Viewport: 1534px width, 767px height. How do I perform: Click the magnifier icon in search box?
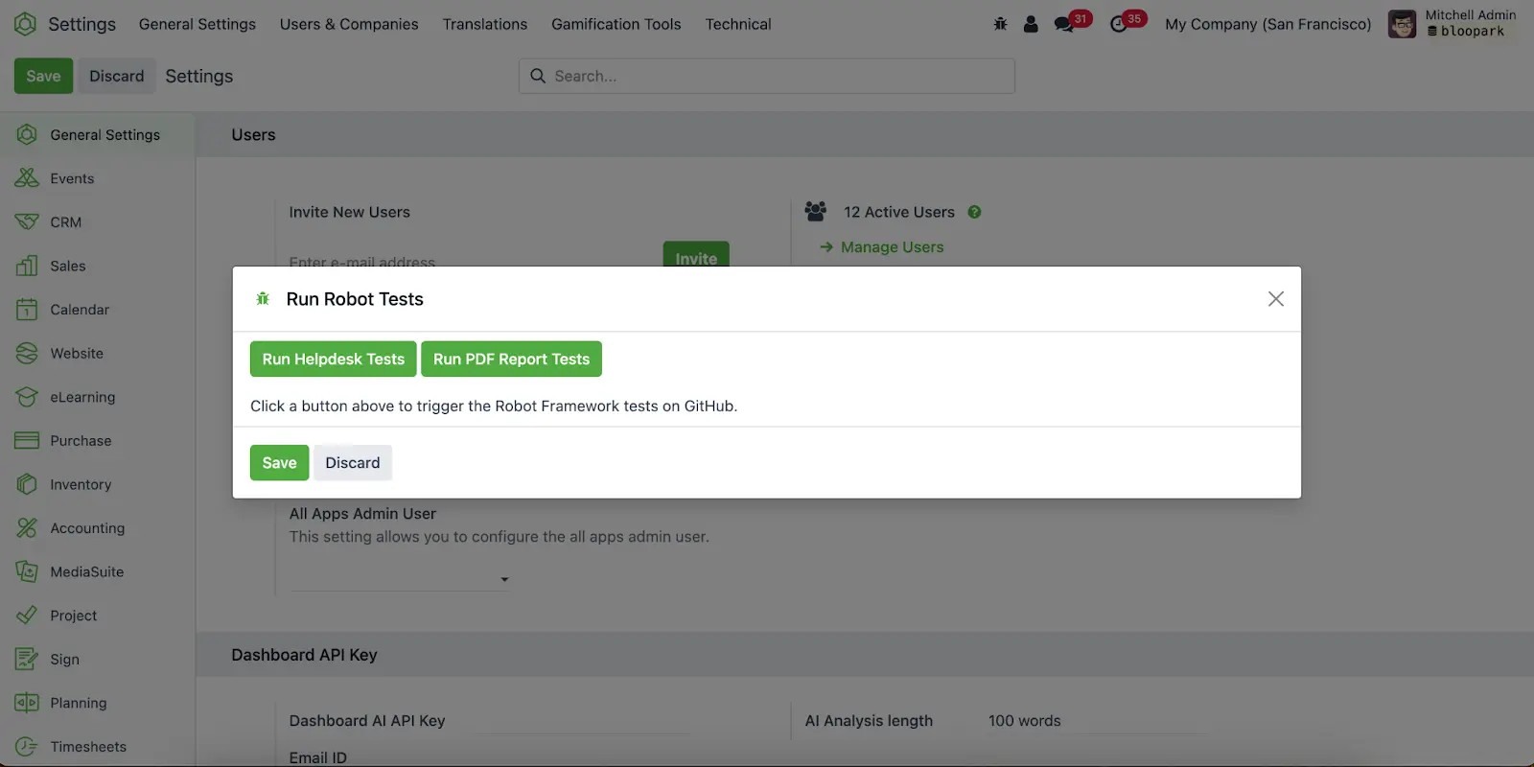(x=538, y=76)
